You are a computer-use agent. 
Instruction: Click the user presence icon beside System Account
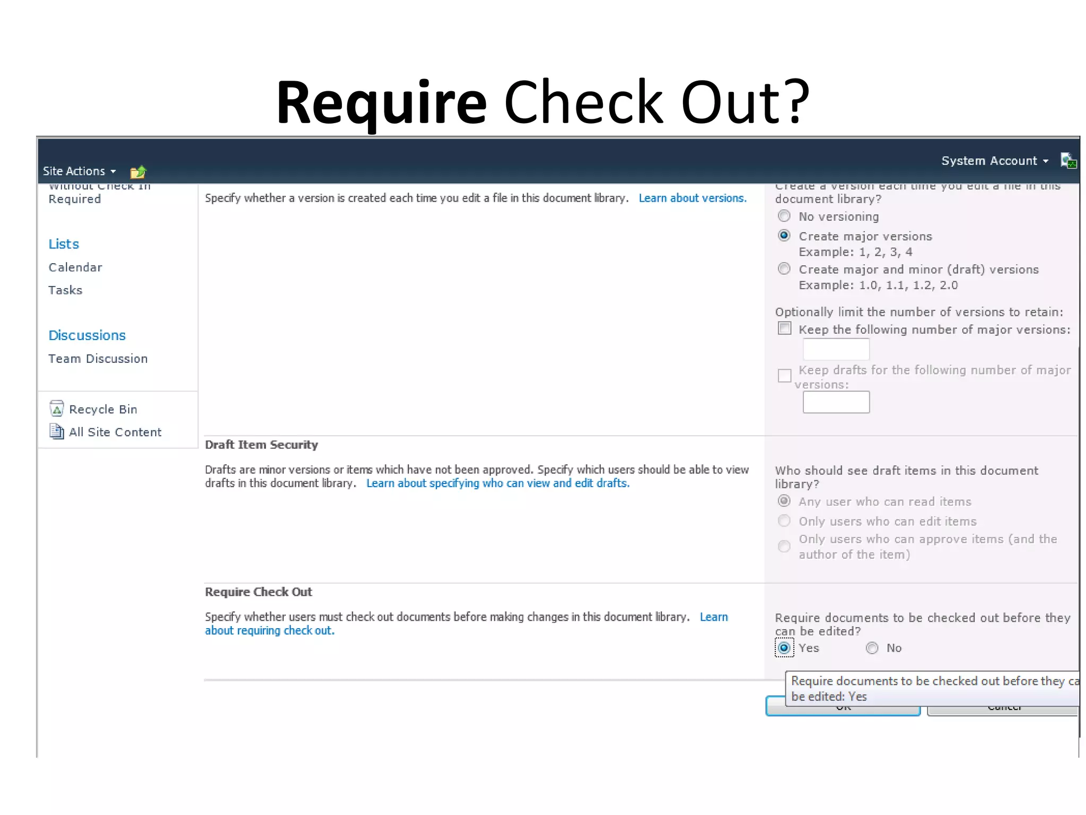click(1068, 161)
